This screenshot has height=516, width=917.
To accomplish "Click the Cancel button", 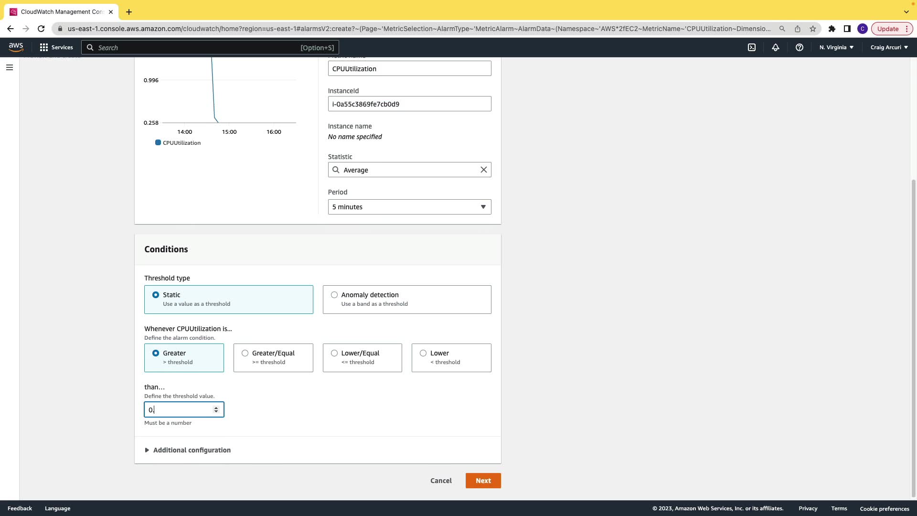I will 441,481.
